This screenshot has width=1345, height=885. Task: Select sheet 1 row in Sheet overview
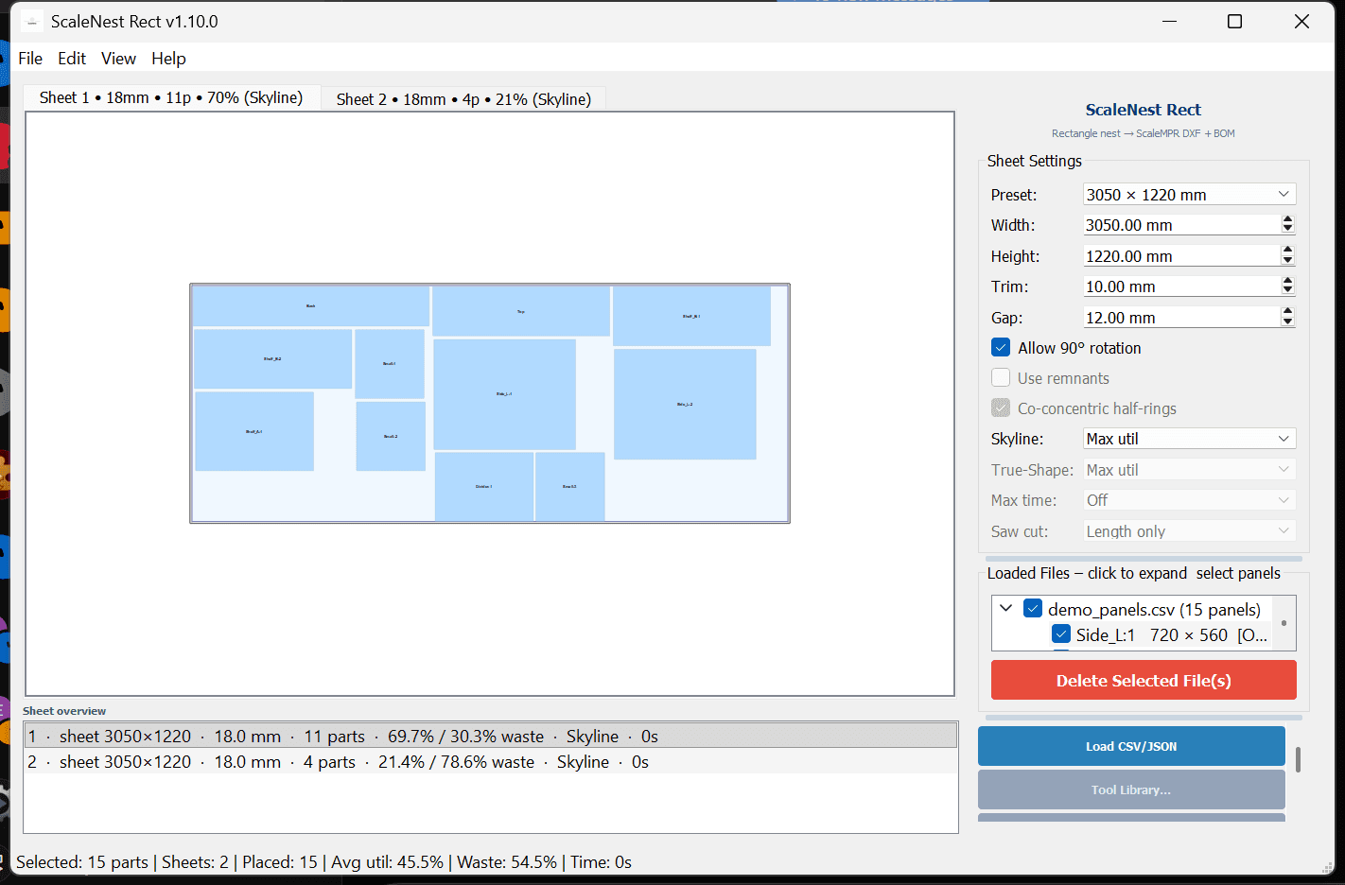coord(491,736)
